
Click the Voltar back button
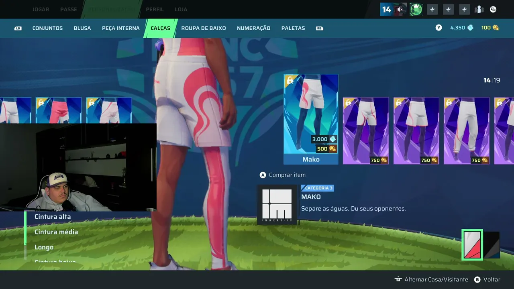tap(492, 279)
